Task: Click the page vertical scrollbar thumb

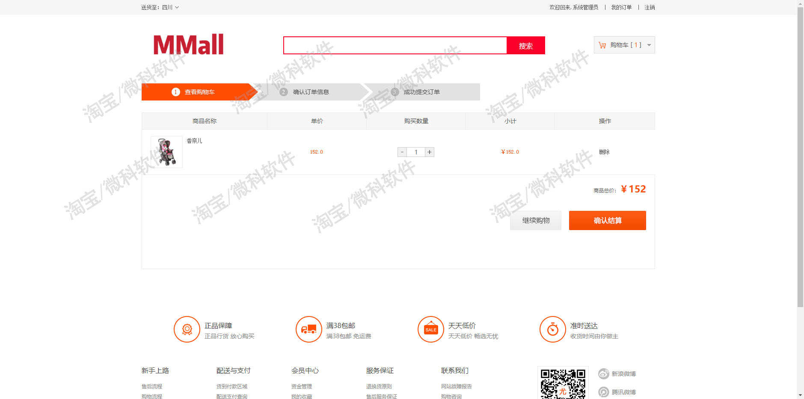Action: [x=800, y=157]
